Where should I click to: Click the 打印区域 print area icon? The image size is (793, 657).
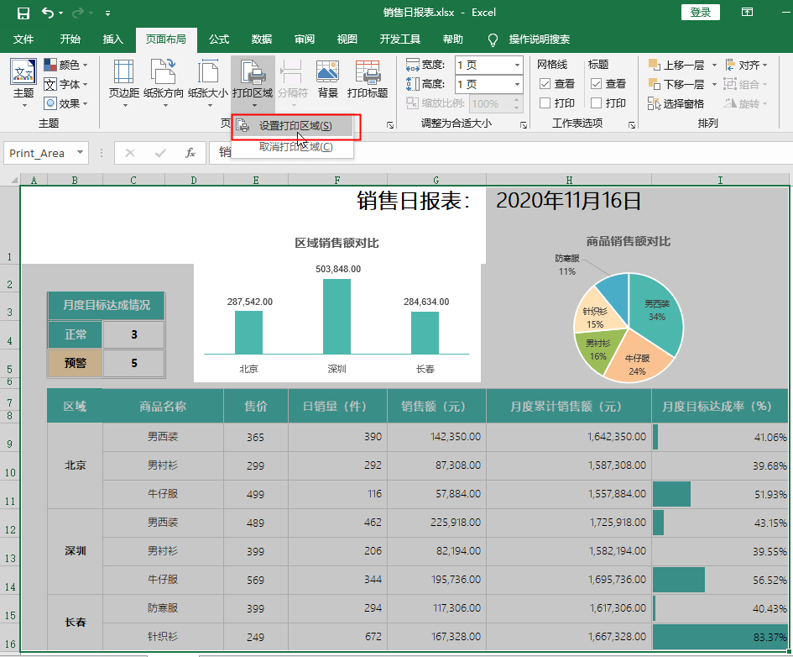(253, 71)
